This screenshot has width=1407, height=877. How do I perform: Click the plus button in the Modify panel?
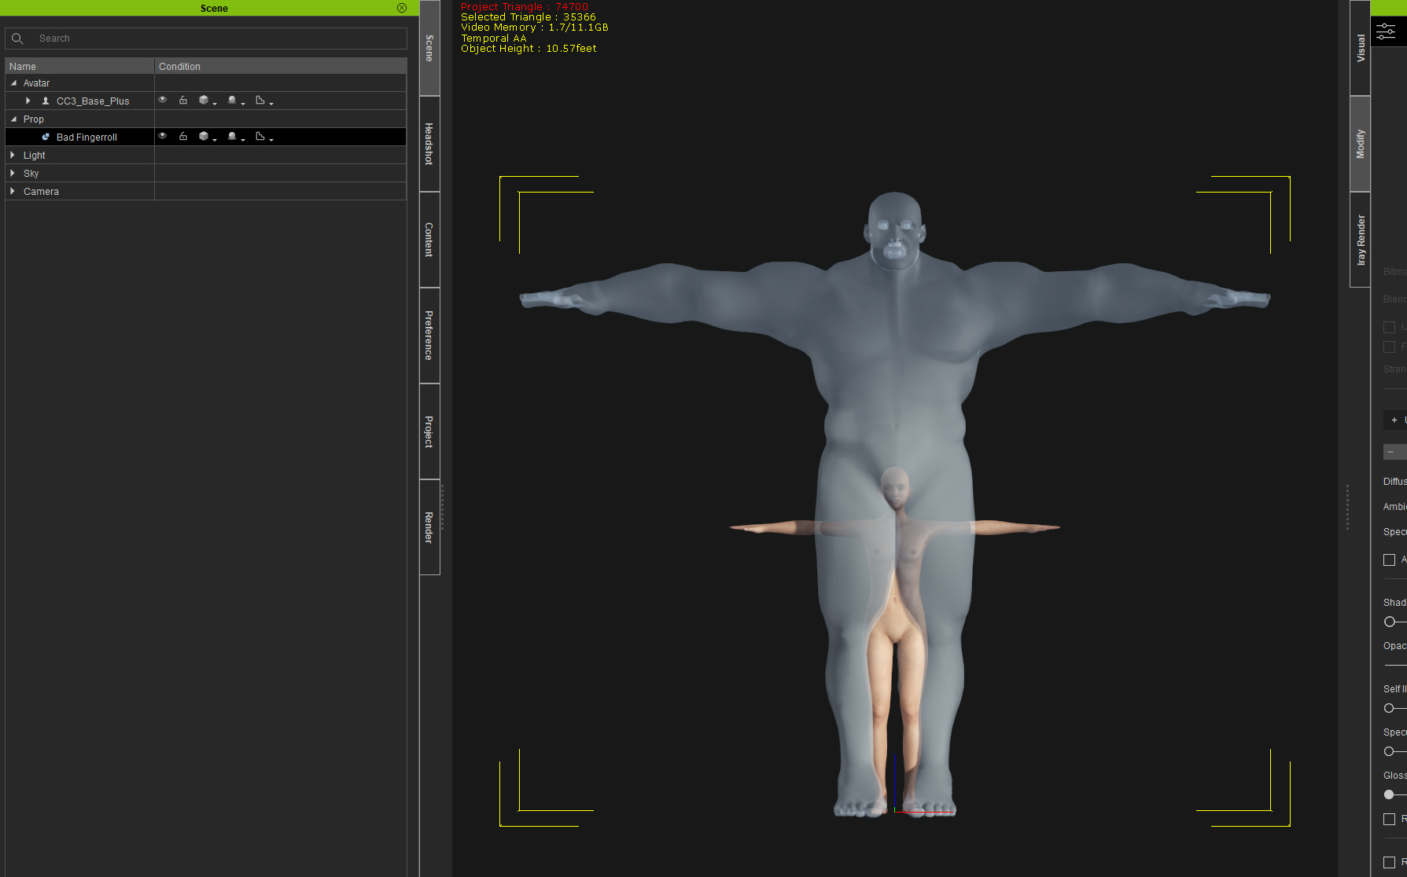pos(1394,420)
